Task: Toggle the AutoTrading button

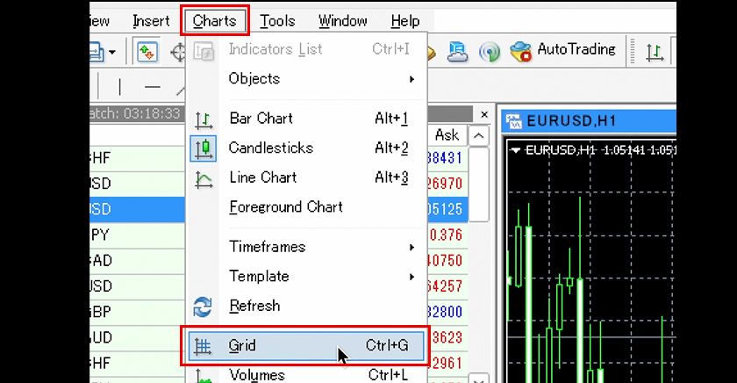Action: point(562,50)
